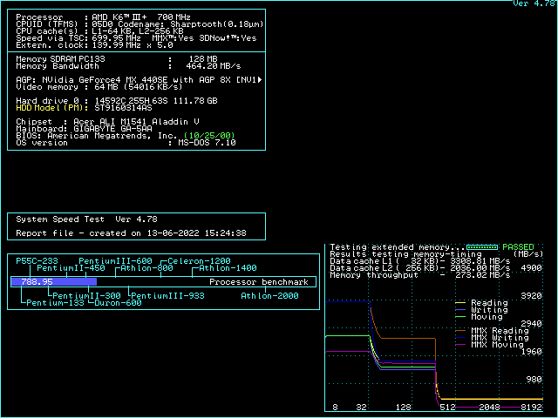Click the blue processor benchmark score bar
Screen dimensions: 558x418
[x=54, y=282]
